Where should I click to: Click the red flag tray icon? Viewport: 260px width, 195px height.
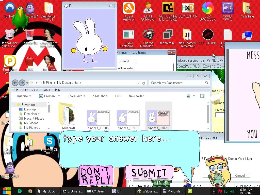(x=220, y=191)
